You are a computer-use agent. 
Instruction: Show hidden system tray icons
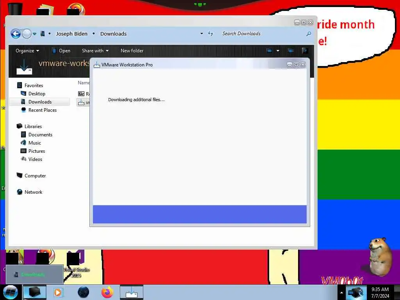[341, 293]
